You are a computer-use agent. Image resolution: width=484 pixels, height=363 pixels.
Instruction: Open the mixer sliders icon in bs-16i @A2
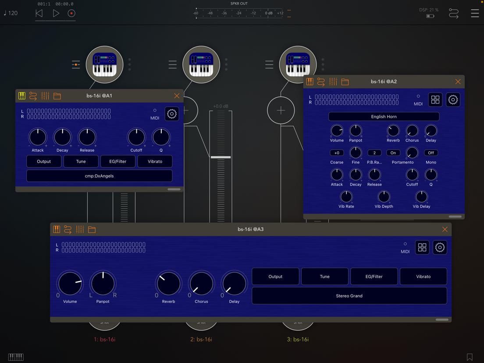(x=333, y=82)
